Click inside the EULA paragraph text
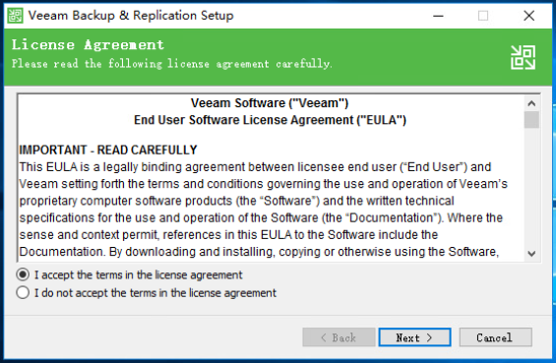Viewport: 556px width, 363px height. pos(263,210)
